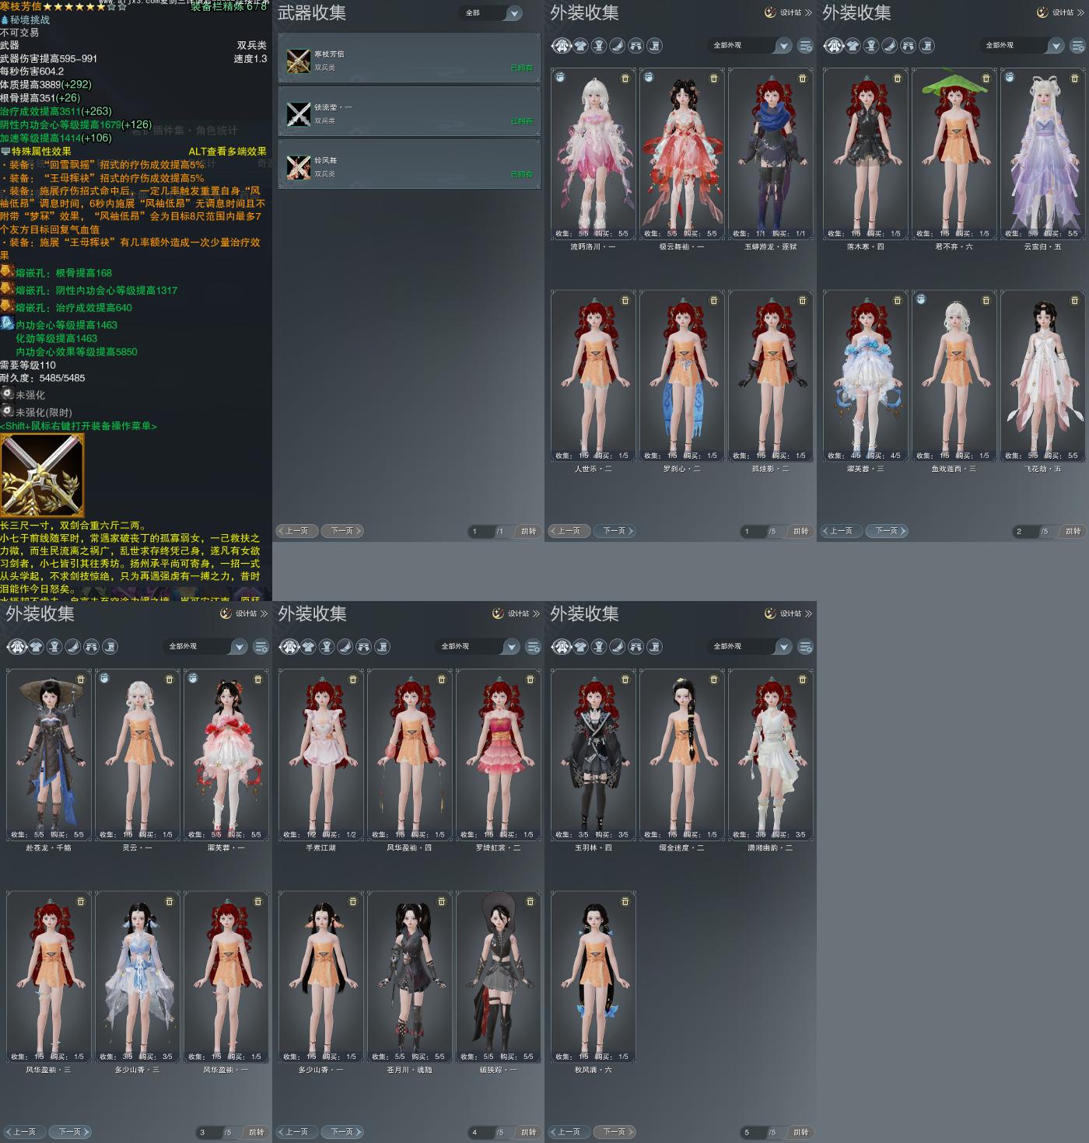Focus the page number field showing 2

coord(1025,532)
